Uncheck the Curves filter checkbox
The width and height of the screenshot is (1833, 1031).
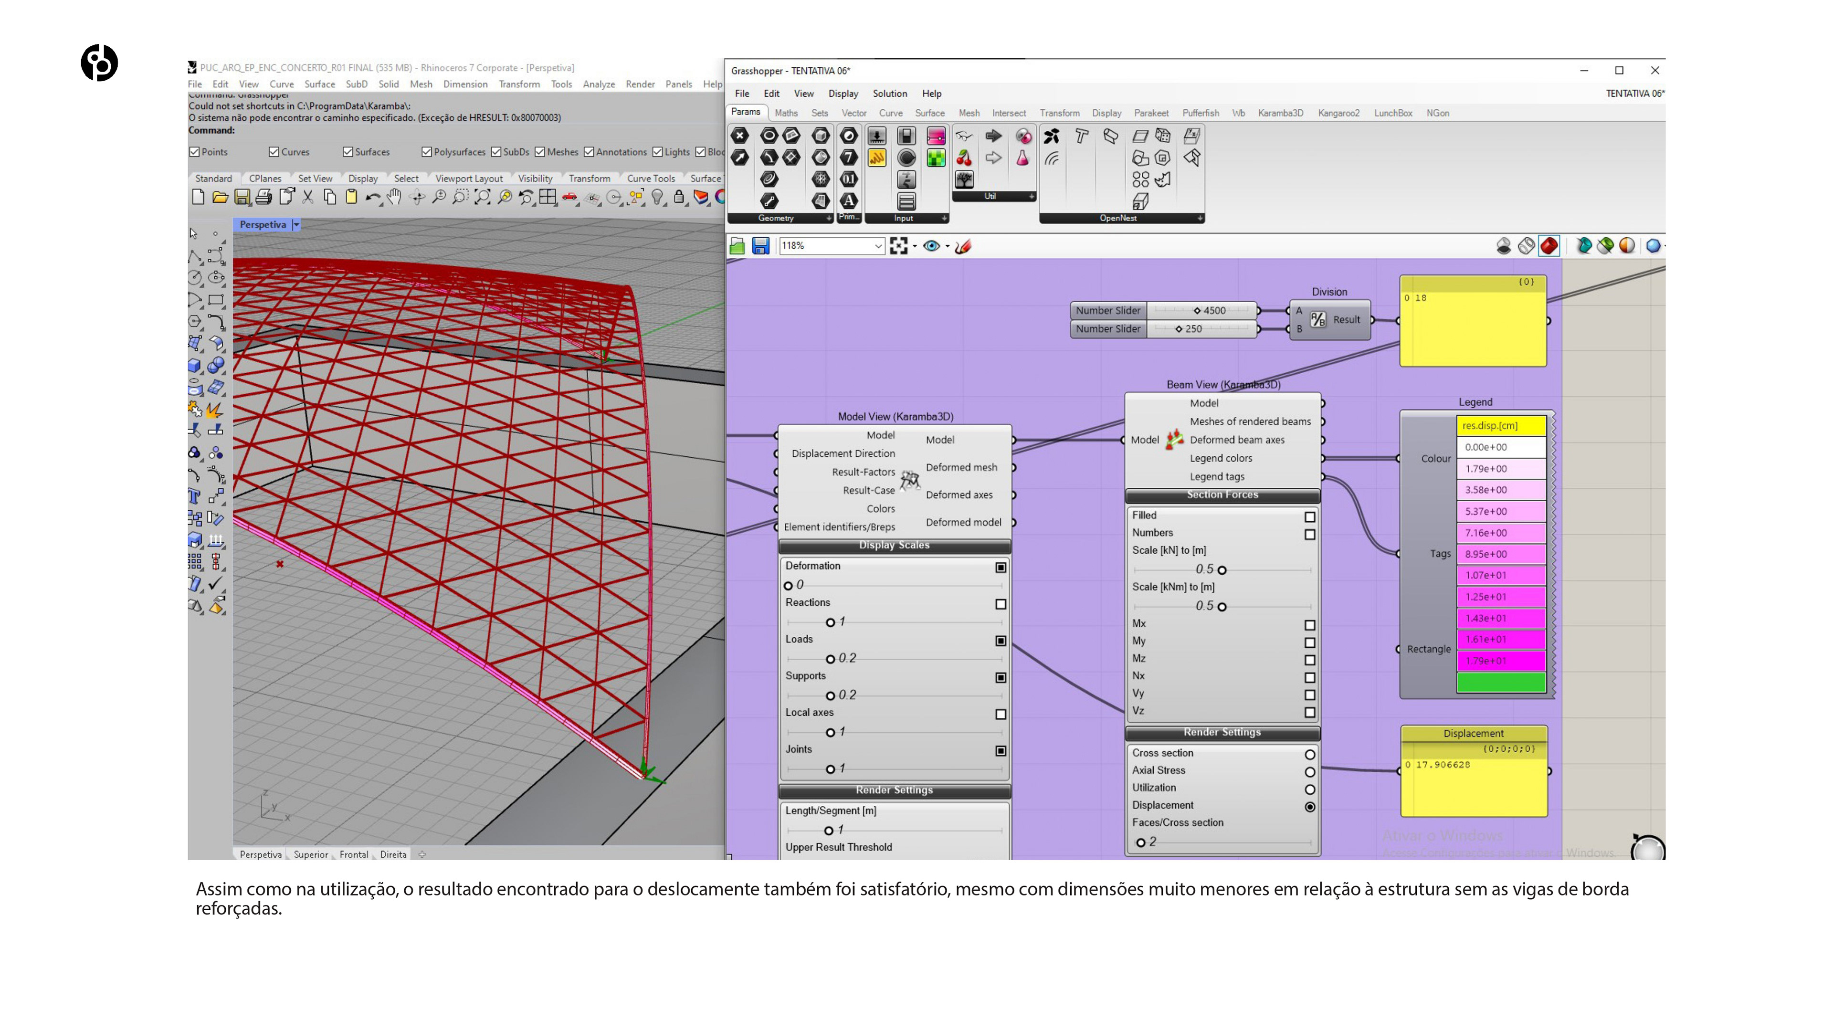[x=274, y=152]
